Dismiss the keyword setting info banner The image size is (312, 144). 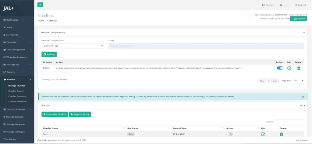303,97
